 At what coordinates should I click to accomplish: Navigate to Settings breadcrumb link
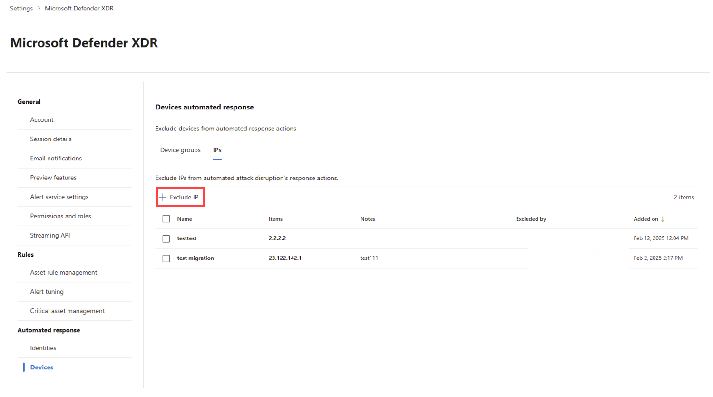tap(21, 9)
